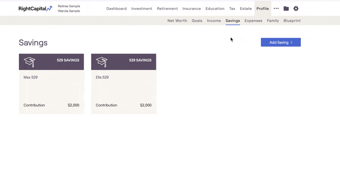
Task: Click graduation cap icon on Ella 529
Action: [102, 62]
